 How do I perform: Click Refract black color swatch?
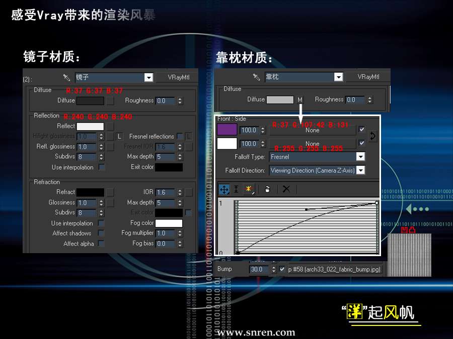[90, 192]
